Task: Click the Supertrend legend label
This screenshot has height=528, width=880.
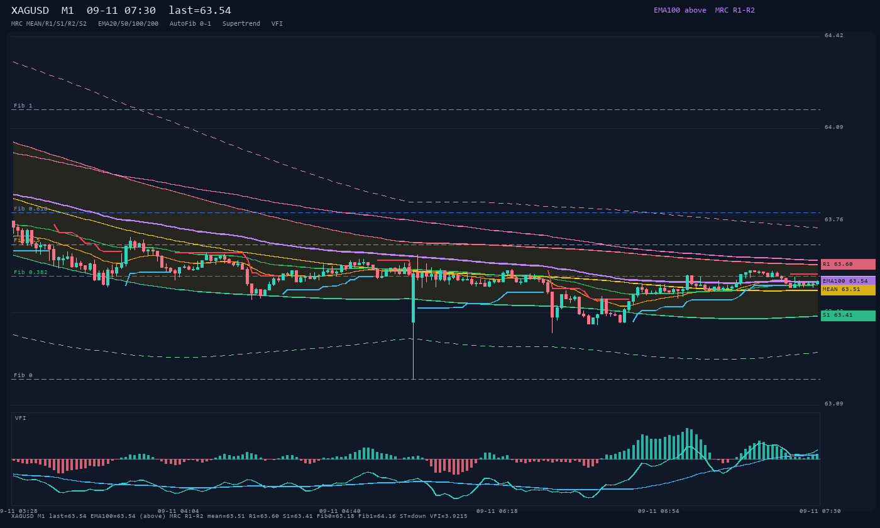Action: pos(241,24)
